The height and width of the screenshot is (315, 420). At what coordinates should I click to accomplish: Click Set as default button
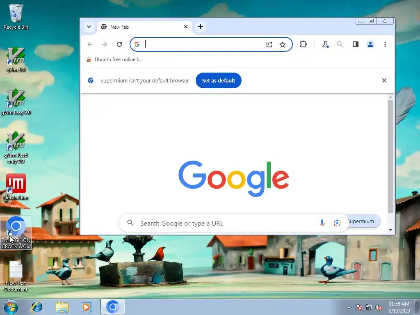pos(218,80)
